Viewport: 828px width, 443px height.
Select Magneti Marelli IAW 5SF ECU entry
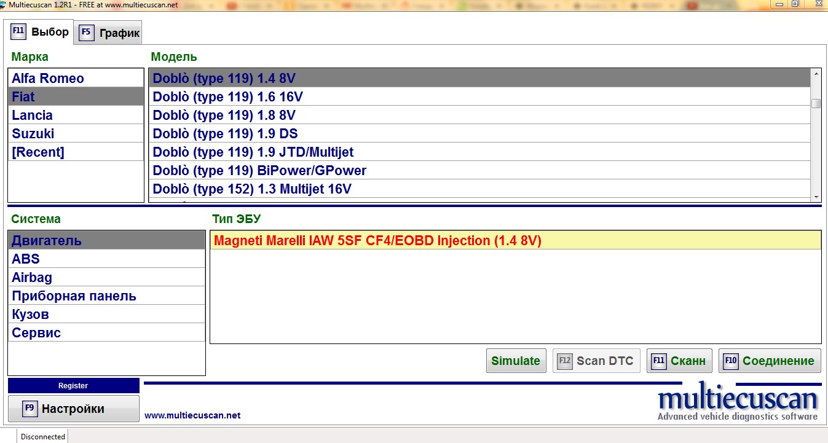click(x=377, y=241)
